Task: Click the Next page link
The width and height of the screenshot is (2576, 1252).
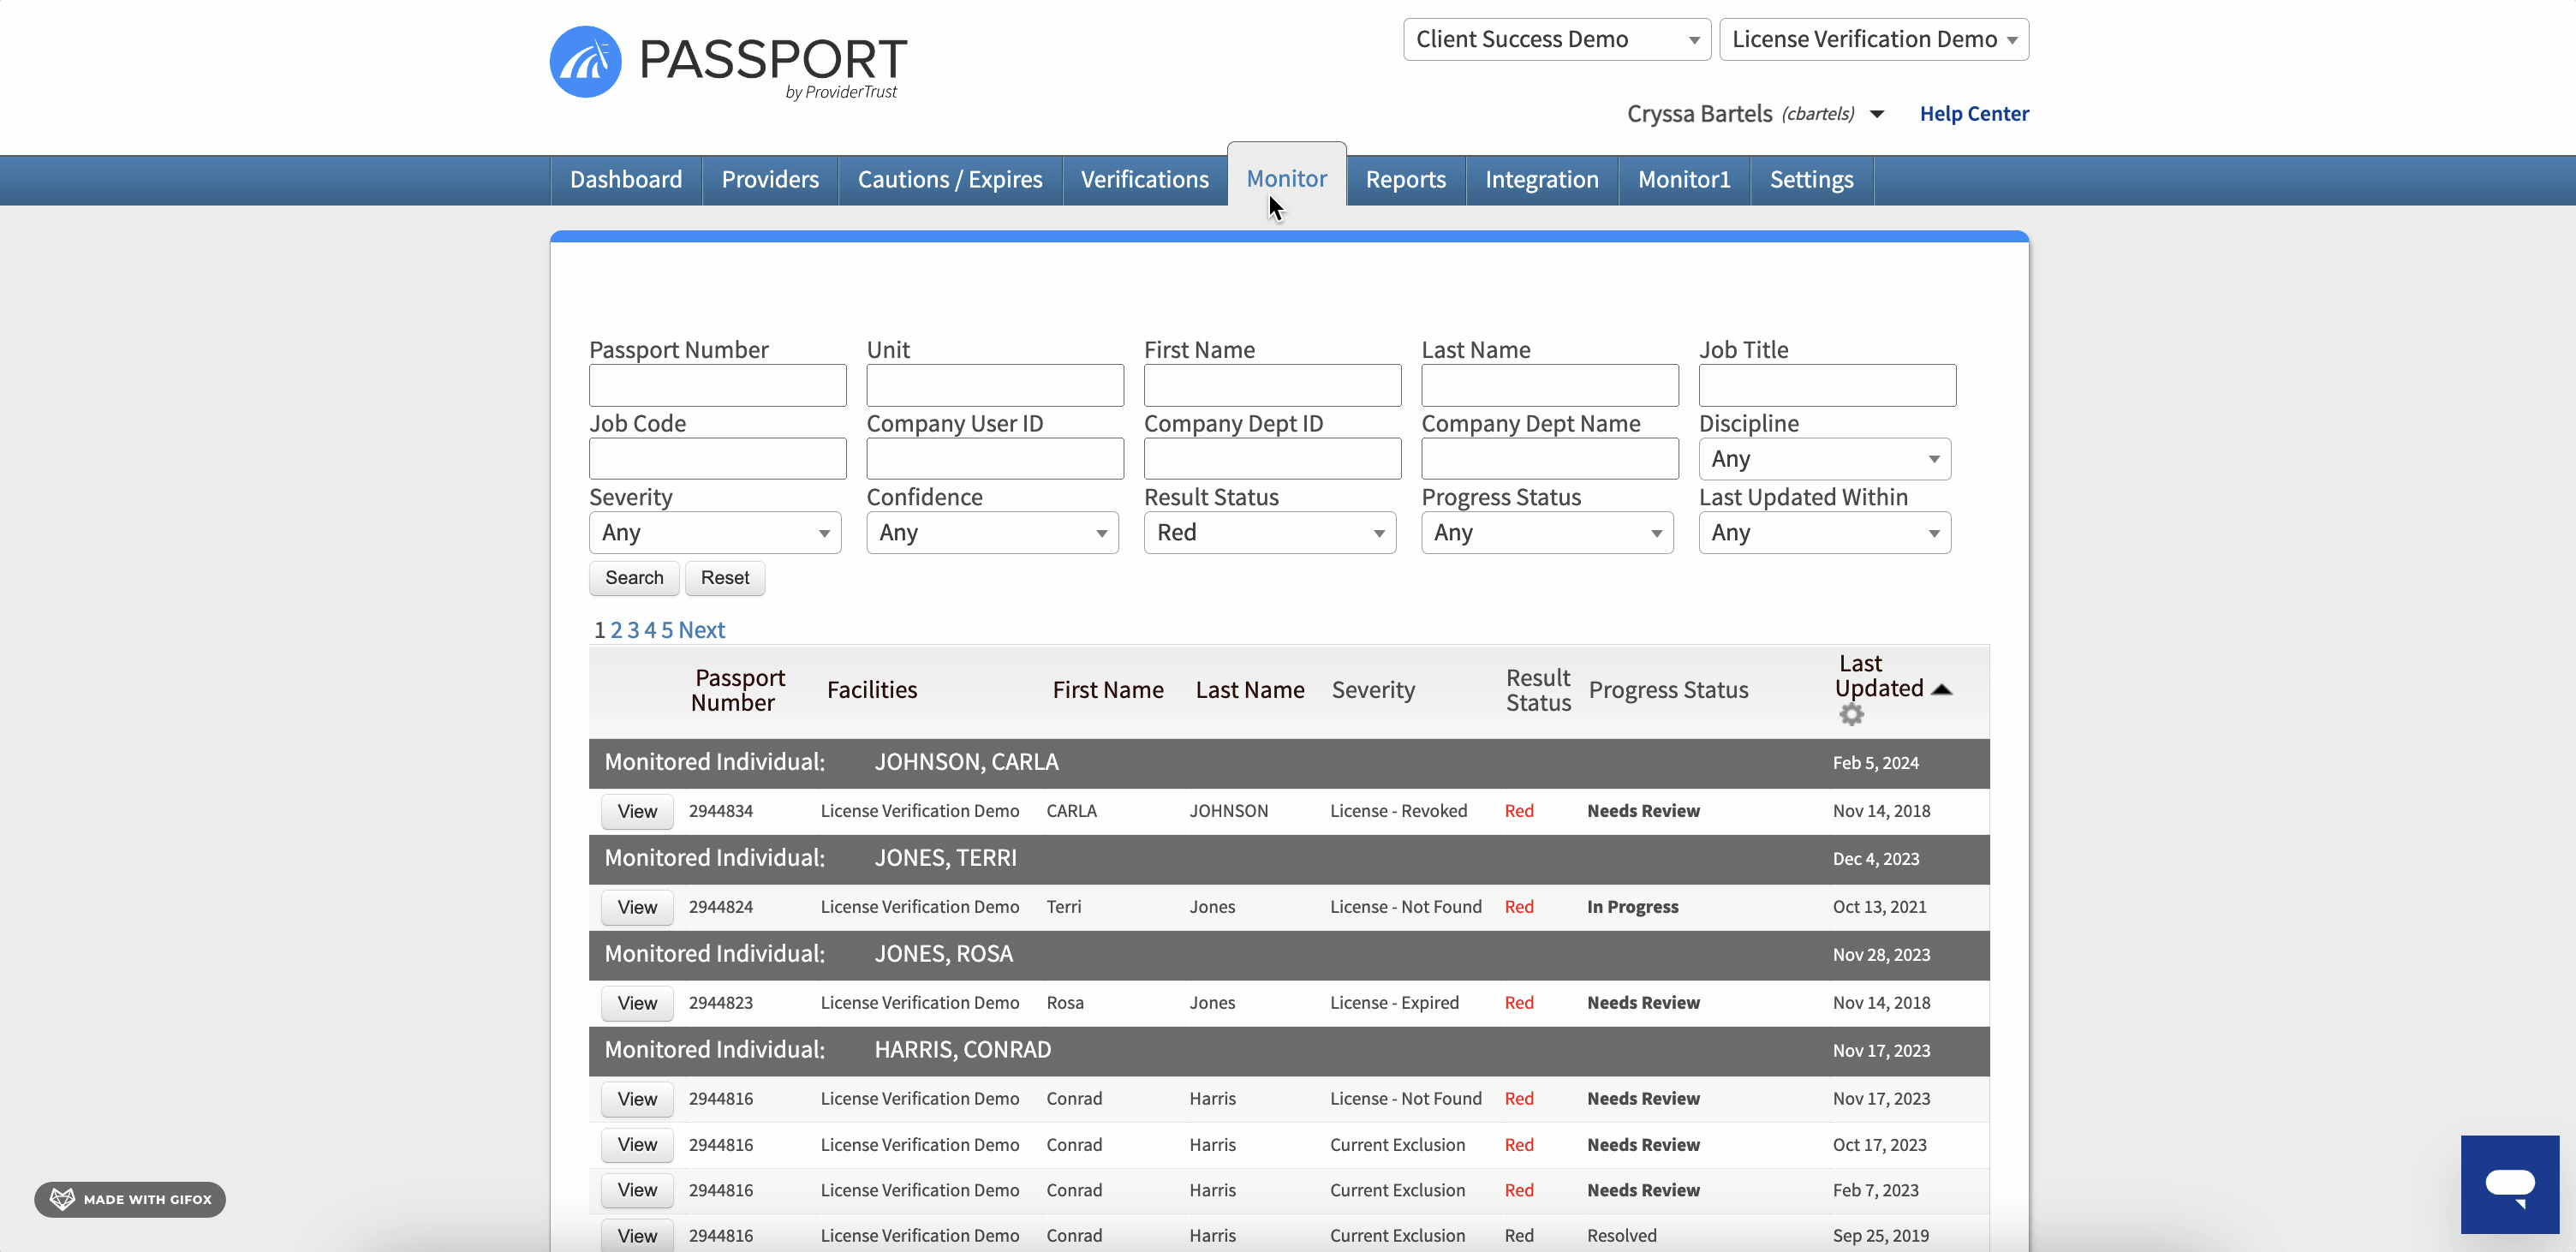Action: (701, 630)
